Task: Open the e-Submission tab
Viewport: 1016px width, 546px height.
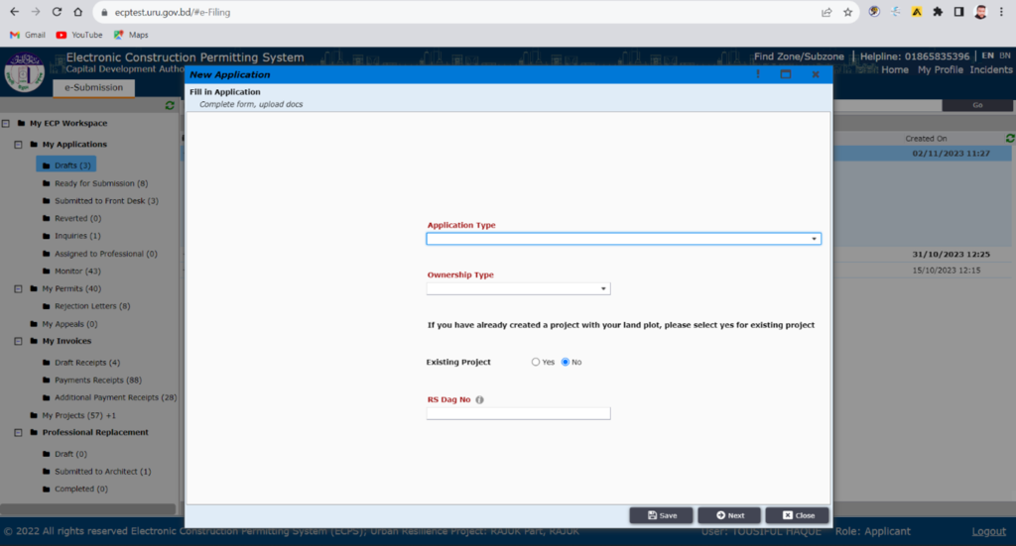Action: tap(94, 87)
